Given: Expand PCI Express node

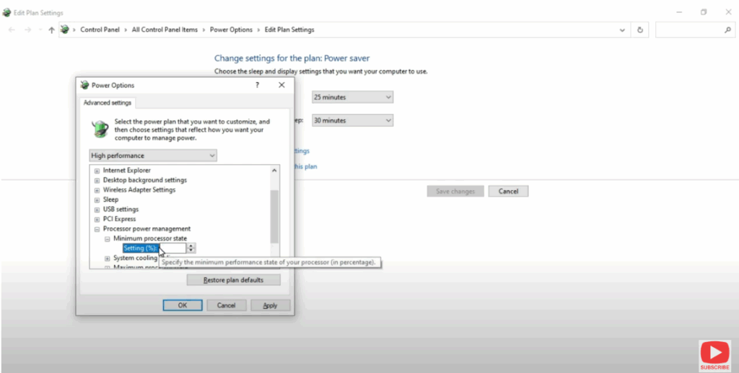Looking at the screenshot, I should [97, 220].
